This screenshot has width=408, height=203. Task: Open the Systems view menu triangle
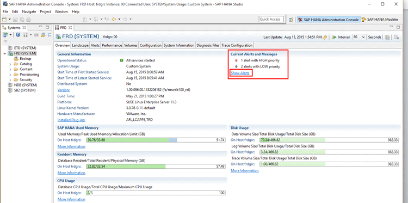pyautogui.click(x=6, y=41)
